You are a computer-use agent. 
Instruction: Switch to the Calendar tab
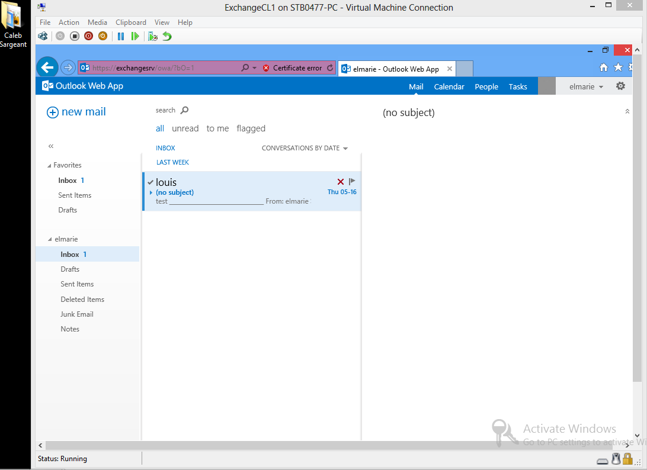[449, 86]
